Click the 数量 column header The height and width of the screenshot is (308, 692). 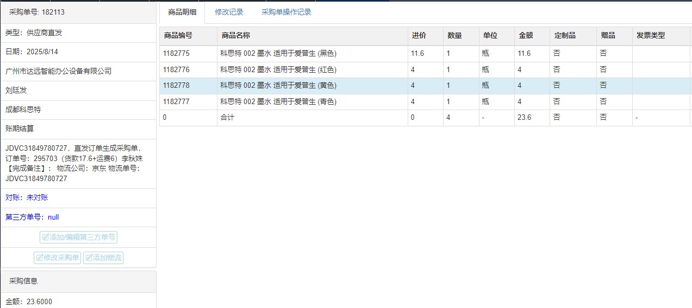tap(461, 36)
